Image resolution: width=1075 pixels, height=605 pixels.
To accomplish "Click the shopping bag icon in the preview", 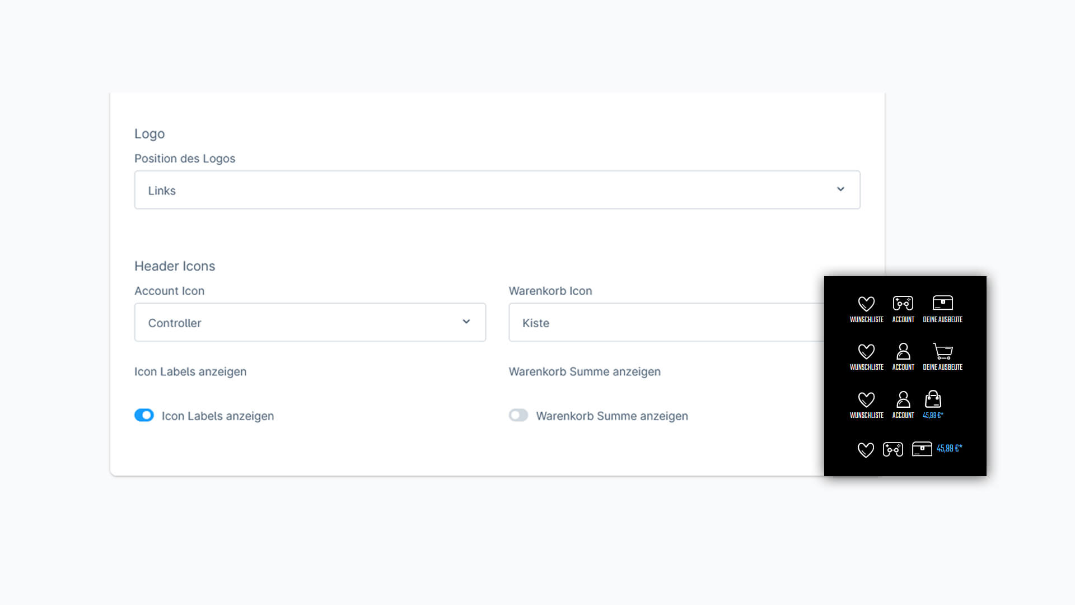I will click(x=933, y=399).
